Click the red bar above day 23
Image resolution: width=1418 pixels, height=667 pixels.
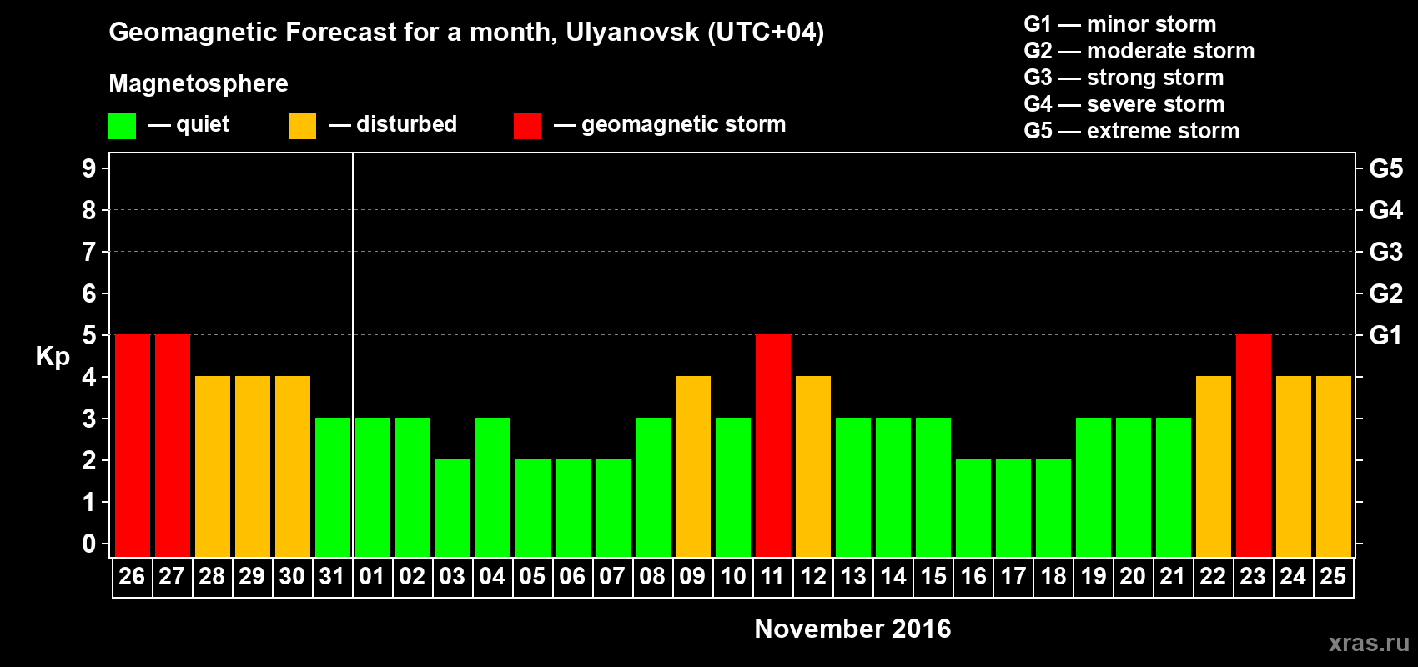tap(1254, 446)
